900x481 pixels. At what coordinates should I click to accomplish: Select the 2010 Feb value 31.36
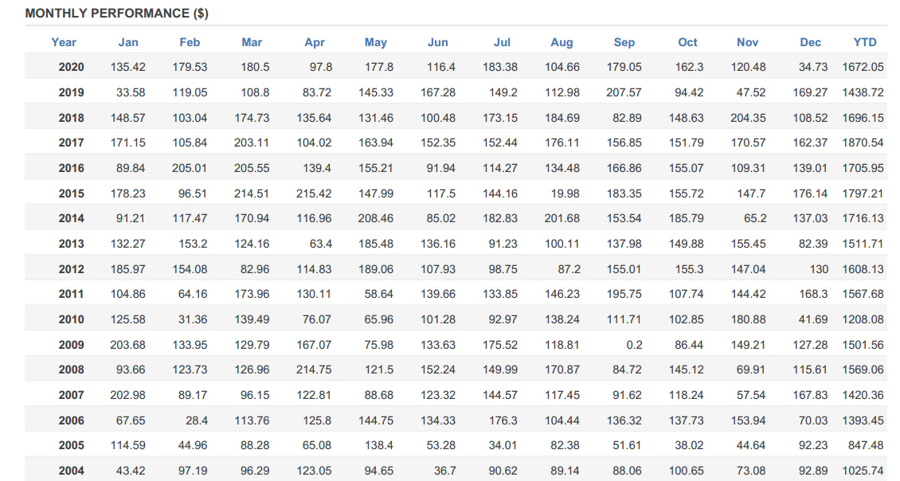click(192, 319)
